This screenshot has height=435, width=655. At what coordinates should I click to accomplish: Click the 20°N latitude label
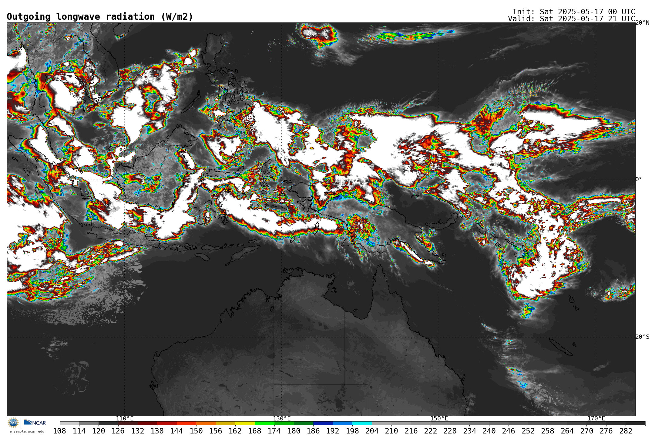(642, 23)
